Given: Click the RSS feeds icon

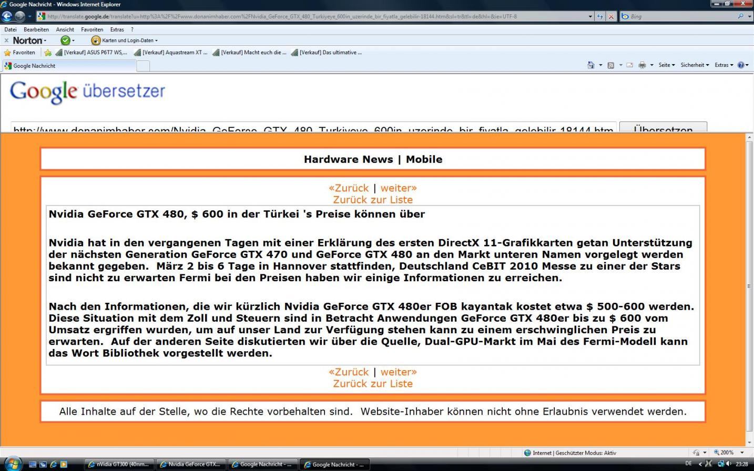Looking at the screenshot, I should [x=611, y=65].
